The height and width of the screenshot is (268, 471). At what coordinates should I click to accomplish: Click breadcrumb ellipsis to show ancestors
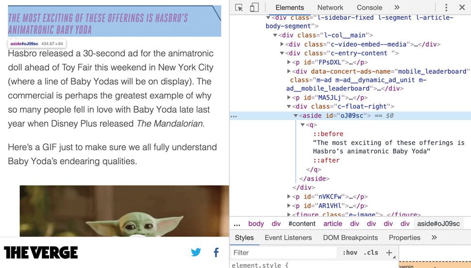[237, 224]
